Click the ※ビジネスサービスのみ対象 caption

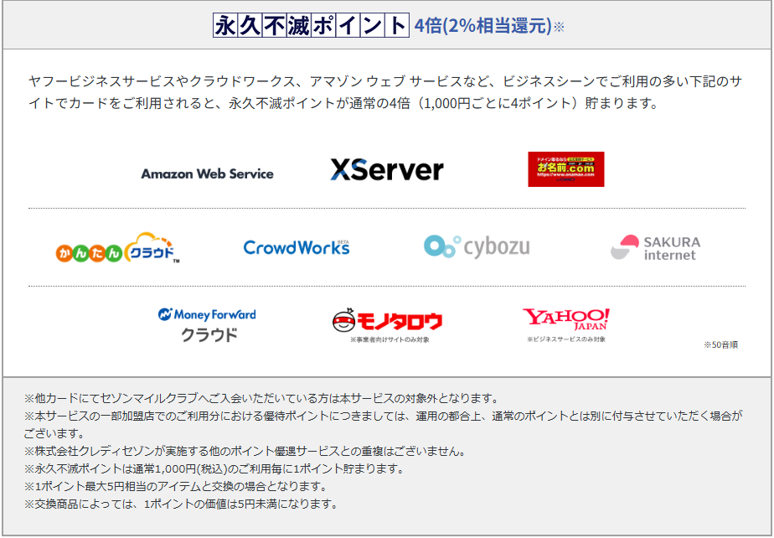pyautogui.click(x=566, y=339)
